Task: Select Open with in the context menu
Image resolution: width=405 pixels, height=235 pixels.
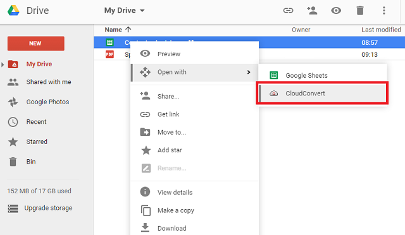Action: [x=194, y=72]
